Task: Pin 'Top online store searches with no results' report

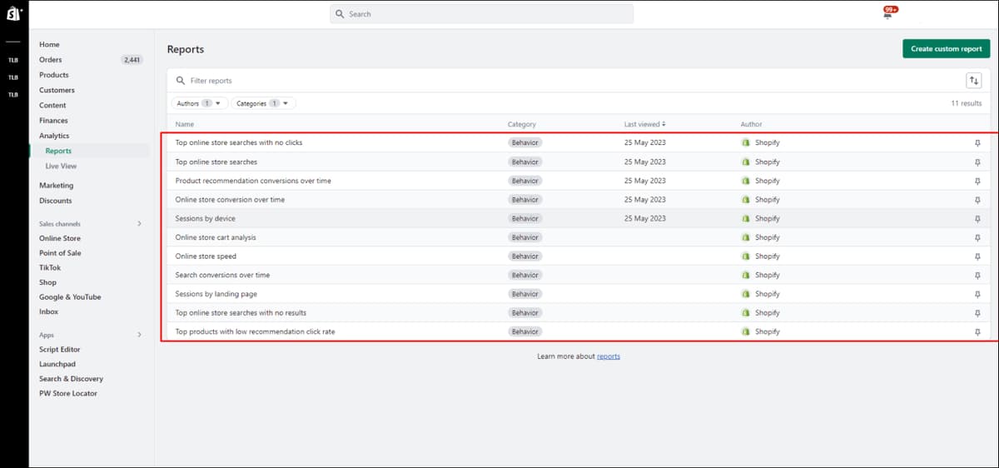Action: click(x=977, y=313)
